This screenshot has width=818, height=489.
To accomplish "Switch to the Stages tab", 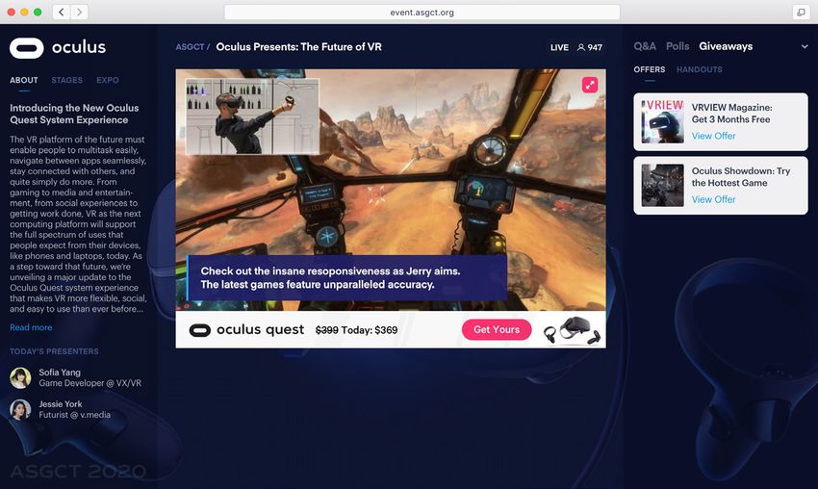I will 66,80.
